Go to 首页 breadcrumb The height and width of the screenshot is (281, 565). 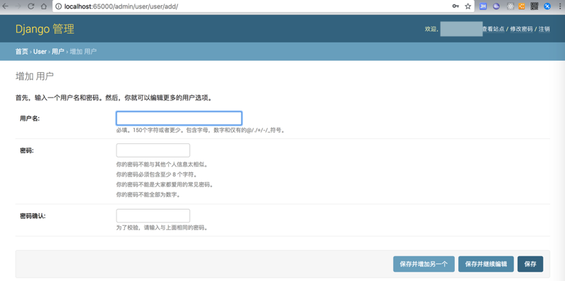point(22,52)
